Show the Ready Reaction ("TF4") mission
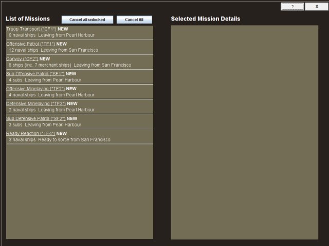 pos(30,133)
